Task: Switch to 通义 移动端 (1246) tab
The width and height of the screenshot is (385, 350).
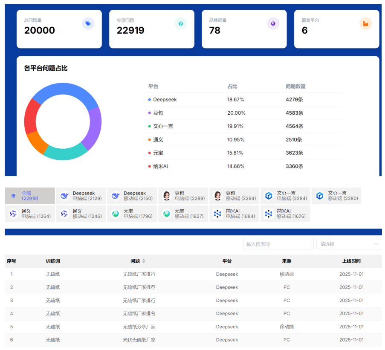Action: tap(81, 214)
